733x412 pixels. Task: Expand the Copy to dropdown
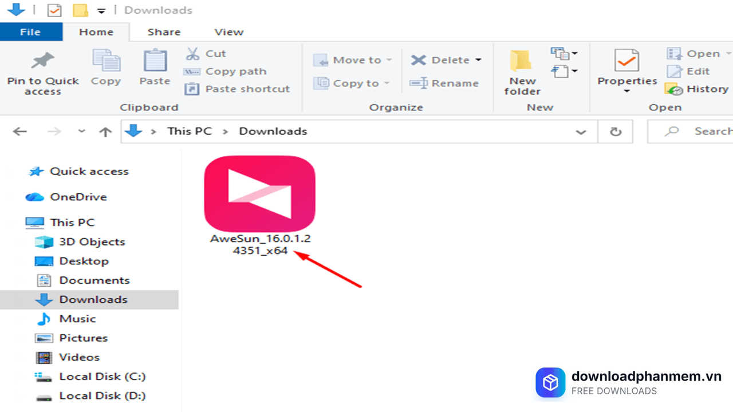pyautogui.click(x=387, y=84)
